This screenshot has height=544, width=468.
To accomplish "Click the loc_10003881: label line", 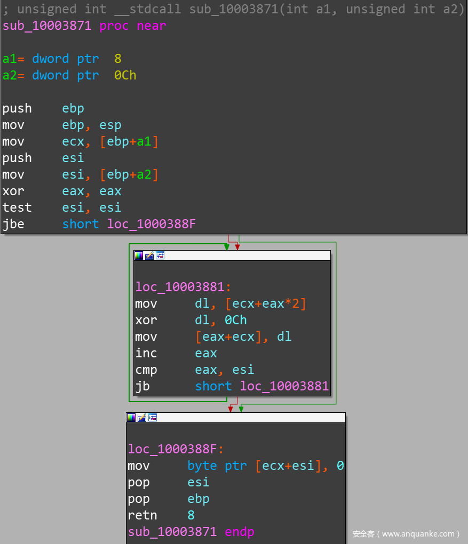I will [x=183, y=287].
